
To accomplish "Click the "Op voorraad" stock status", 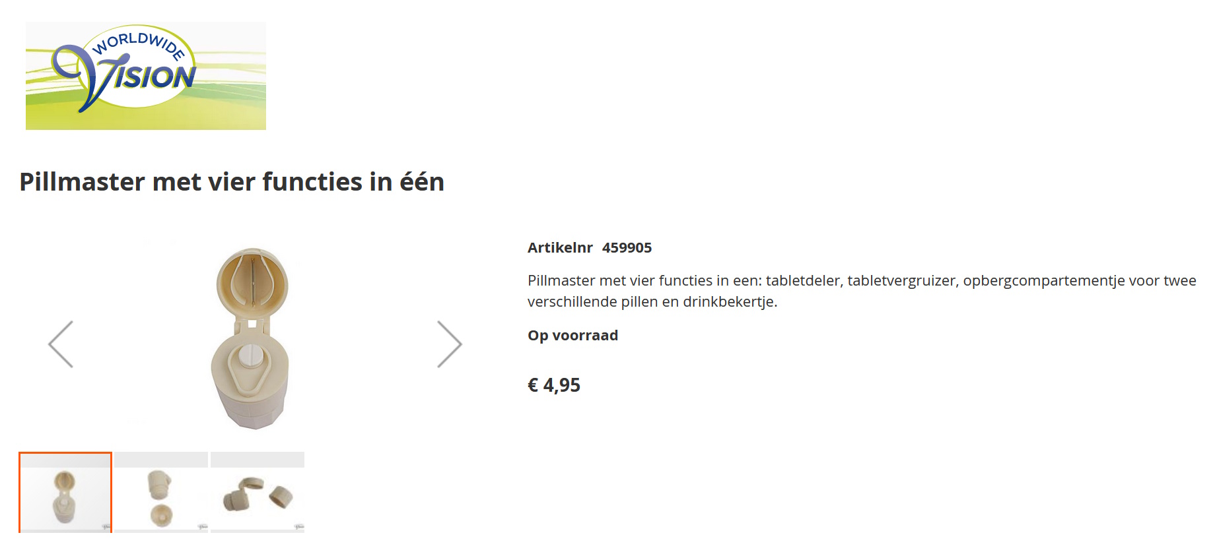I will tap(572, 336).
